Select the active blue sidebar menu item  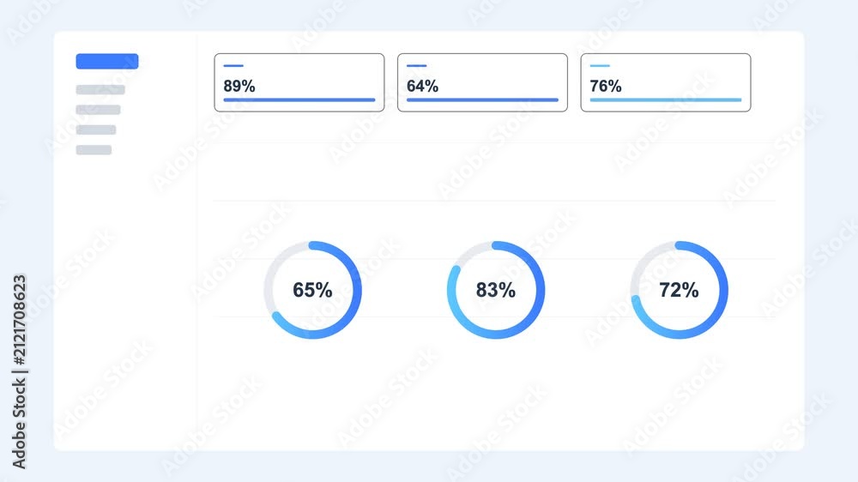click(107, 61)
